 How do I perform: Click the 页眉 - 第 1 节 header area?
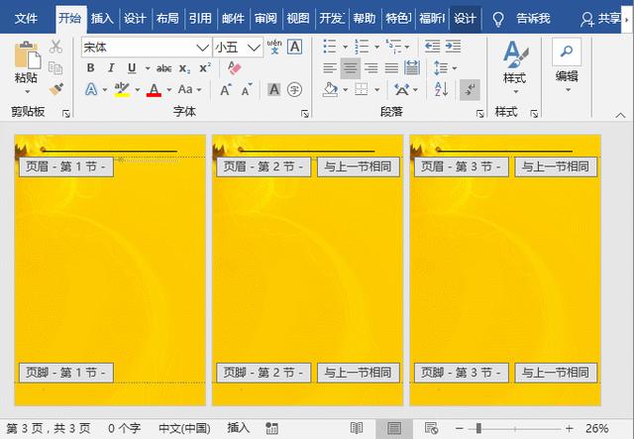click(65, 166)
